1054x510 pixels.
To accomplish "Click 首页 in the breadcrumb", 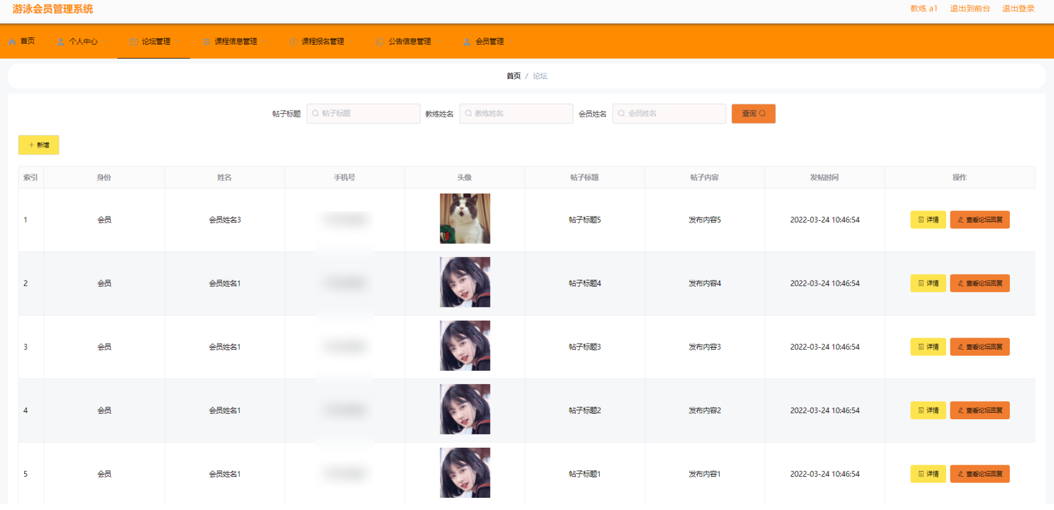I will point(514,76).
